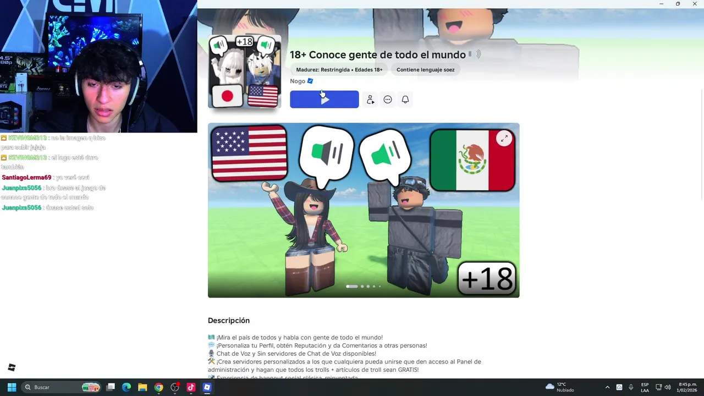Image resolution: width=704 pixels, height=396 pixels.
Task: Open File Explorer from the taskbar
Action: (142, 387)
